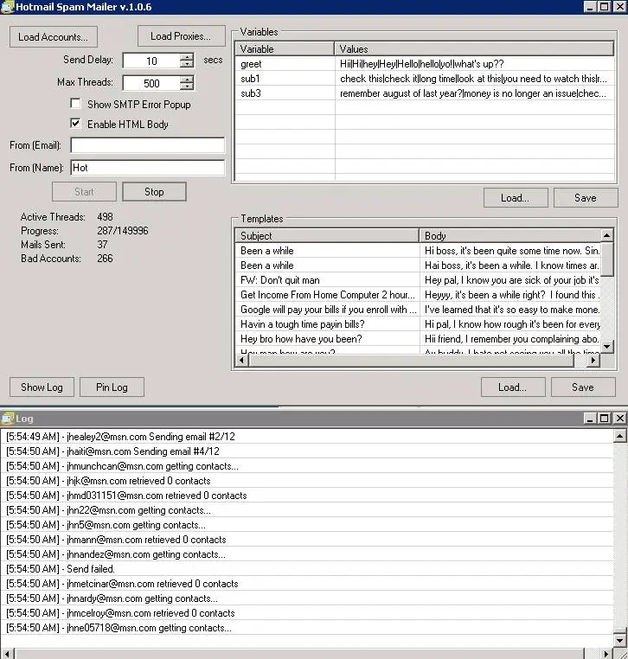Select the greet variable row

[425, 64]
